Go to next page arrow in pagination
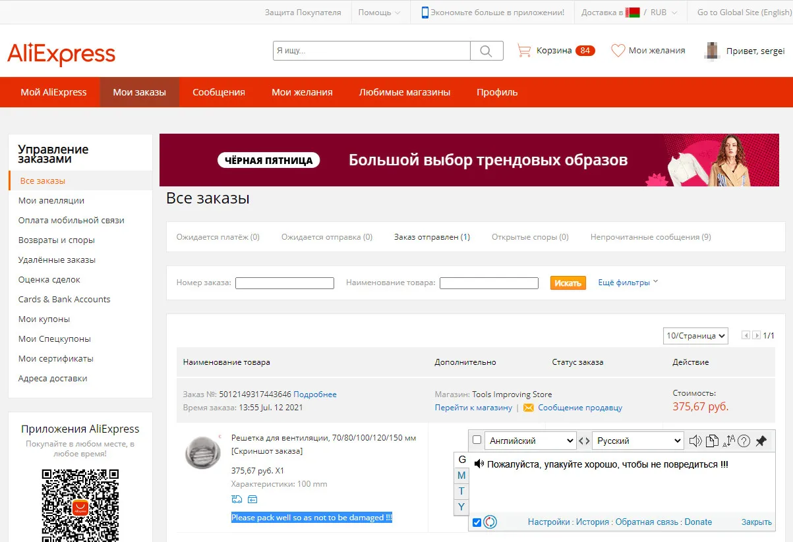Image resolution: width=793 pixels, height=542 pixels. [757, 335]
